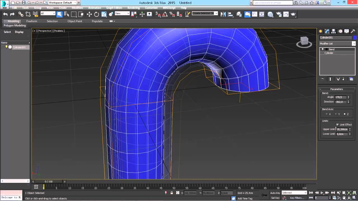The height and width of the screenshot is (201, 358).
Task: Click the Align tool icon
Action: (x=230, y=14)
